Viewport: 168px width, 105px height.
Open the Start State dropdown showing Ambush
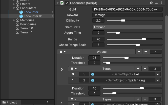click(x=128, y=27)
